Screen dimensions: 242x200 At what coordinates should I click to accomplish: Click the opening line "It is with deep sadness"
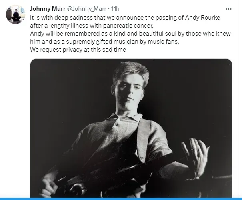tap(62, 18)
